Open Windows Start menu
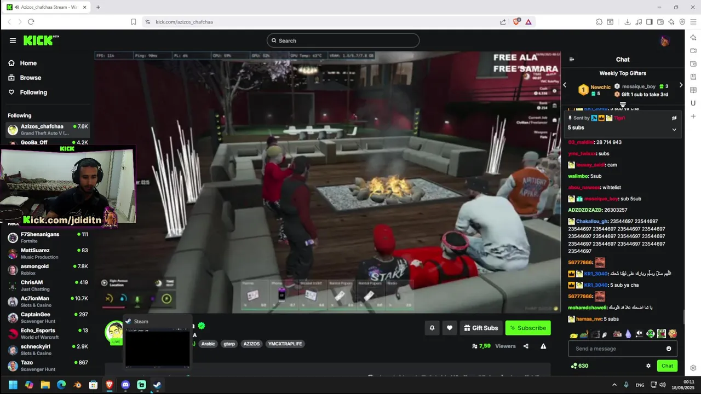This screenshot has width=701, height=394. [x=13, y=385]
